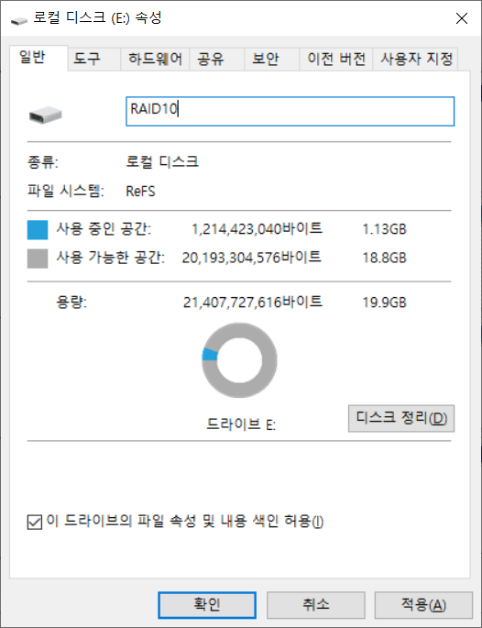Apply changes with 적용(A) button
Screen dimensions: 482x628
[x=423, y=605]
